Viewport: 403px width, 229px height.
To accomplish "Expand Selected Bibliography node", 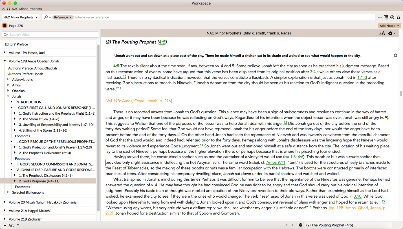I will 8,192.
